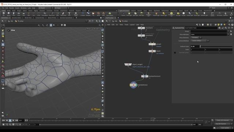This screenshot has width=234, height=132.
Task: Toggle real-time playback button
Action: tap(4, 125)
